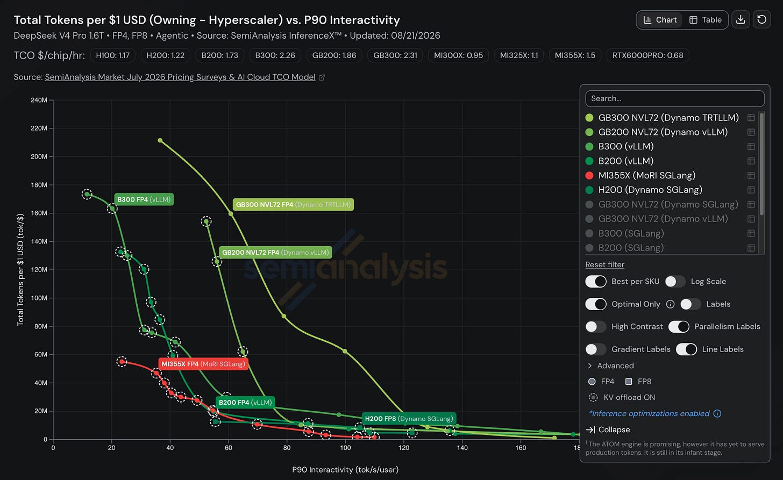
Task: Expand the Advanced section
Action: (x=610, y=366)
